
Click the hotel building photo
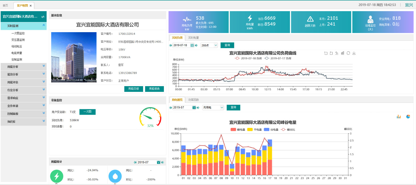click(x=74, y=57)
